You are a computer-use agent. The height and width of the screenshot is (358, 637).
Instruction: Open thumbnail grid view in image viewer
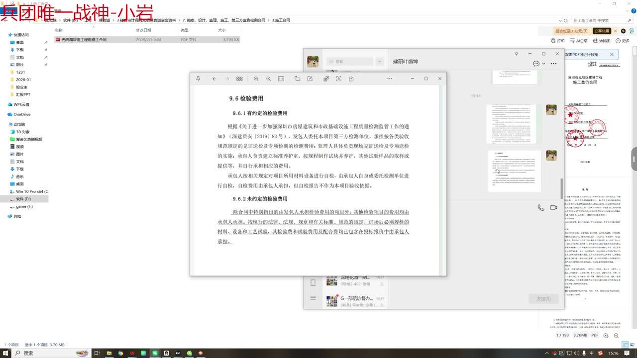pos(239,79)
